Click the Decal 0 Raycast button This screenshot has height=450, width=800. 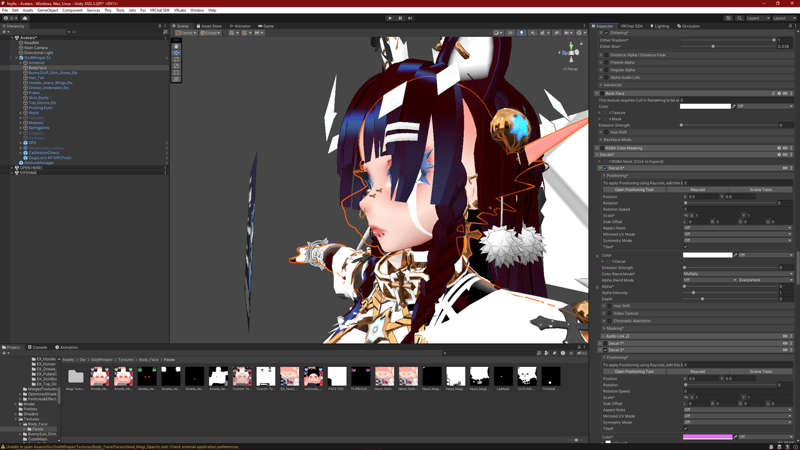click(697, 189)
